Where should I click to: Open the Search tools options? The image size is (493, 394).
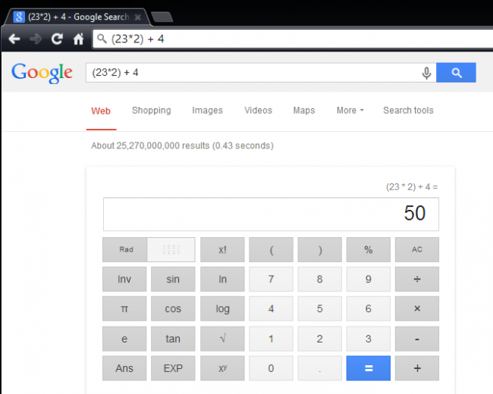click(x=408, y=111)
